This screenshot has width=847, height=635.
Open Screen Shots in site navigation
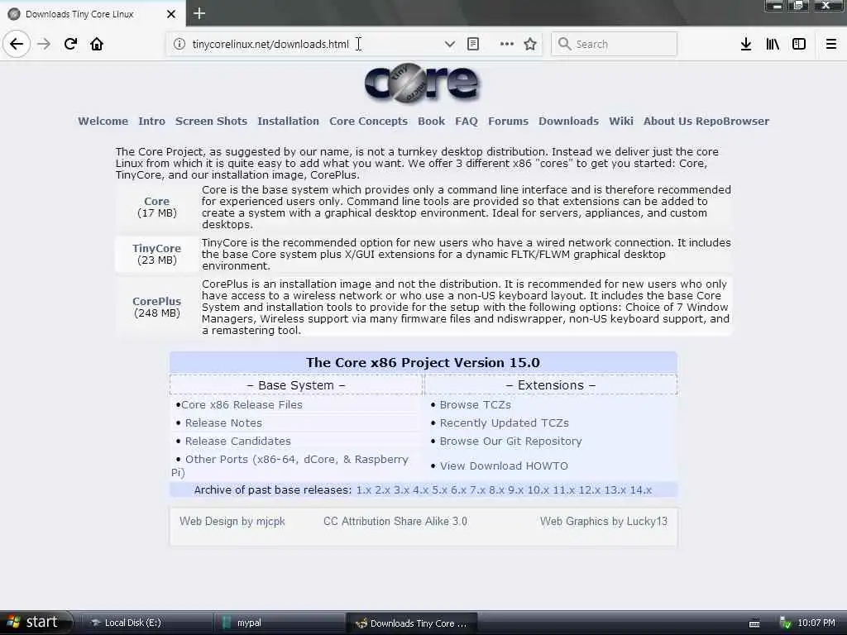click(x=211, y=121)
